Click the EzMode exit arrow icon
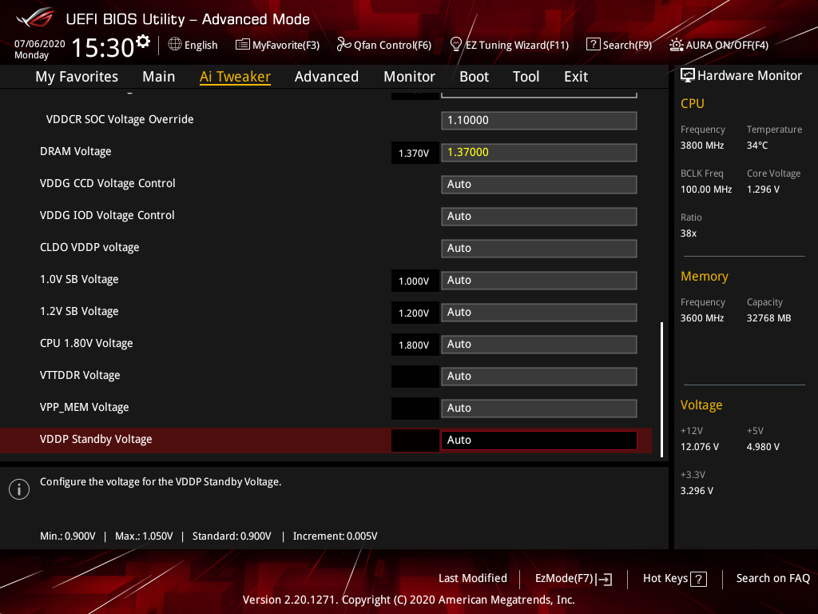The image size is (818, 614). [x=604, y=579]
